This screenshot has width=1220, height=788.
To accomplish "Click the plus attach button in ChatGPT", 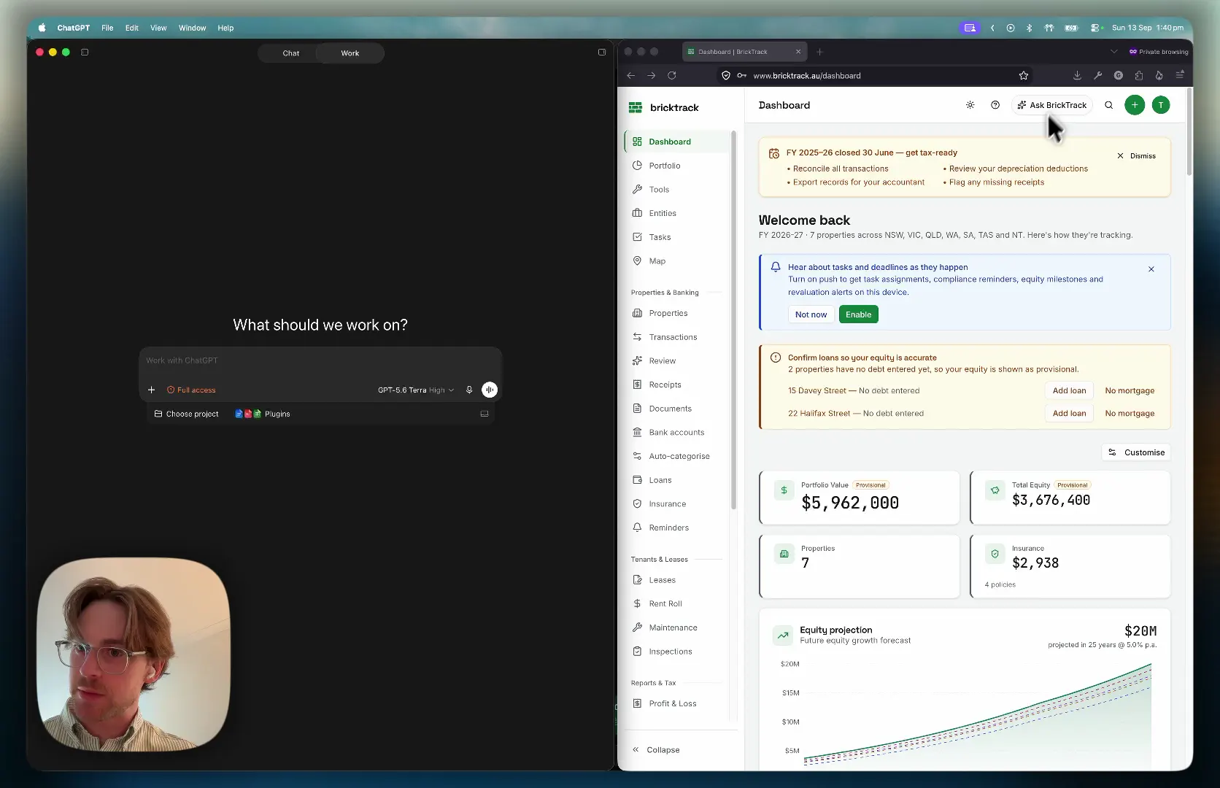I will [x=151, y=390].
